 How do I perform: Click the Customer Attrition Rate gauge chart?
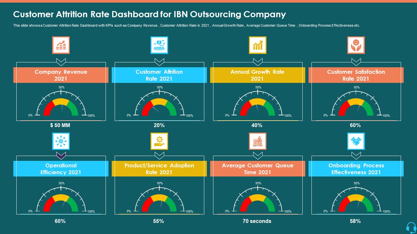[159, 102]
